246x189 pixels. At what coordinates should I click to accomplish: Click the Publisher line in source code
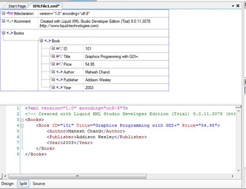click(x=97, y=137)
